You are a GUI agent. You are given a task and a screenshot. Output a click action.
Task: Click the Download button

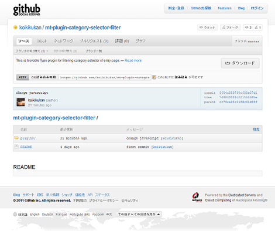(240, 63)
